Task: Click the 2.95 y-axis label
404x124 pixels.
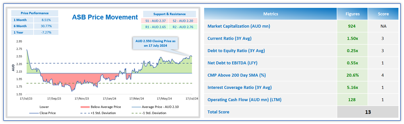Action: (x=19, y=41)
